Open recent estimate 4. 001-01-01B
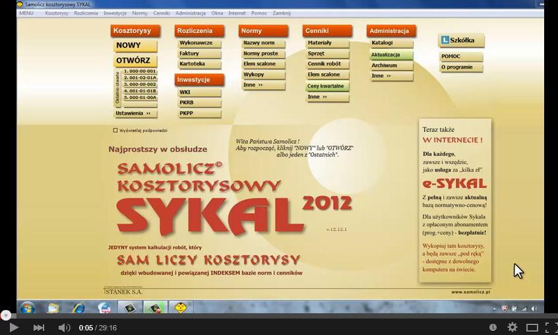This screenshot has height=335, width=558. (140, 91)
